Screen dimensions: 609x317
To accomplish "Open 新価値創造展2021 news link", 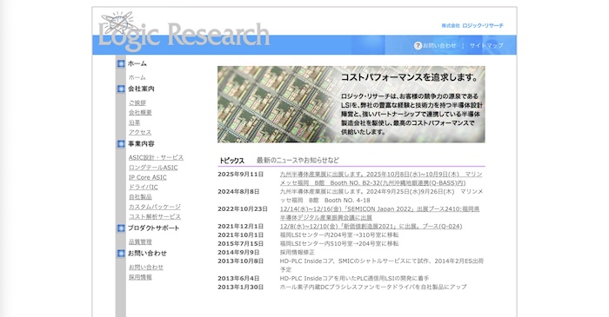I will (371, 227).
